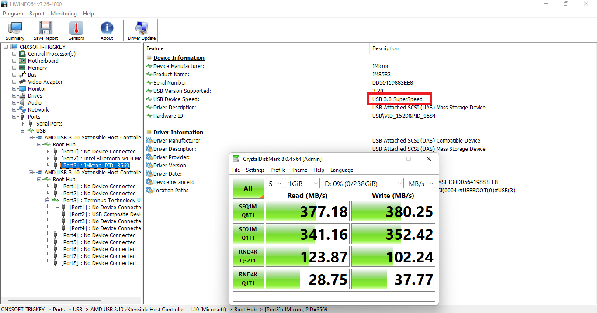Open the test count dropdown showing 5
Image resolution: width=597 pixels, height=313 pixels.
(x=274, y=184)
